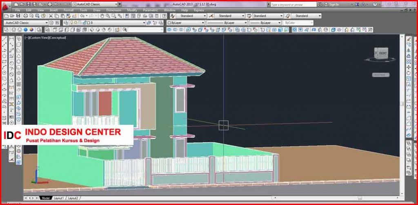Screen dimensions: 418x205
Task: Toggle layer 0 lock padlock icon
Action: (84, 23)
